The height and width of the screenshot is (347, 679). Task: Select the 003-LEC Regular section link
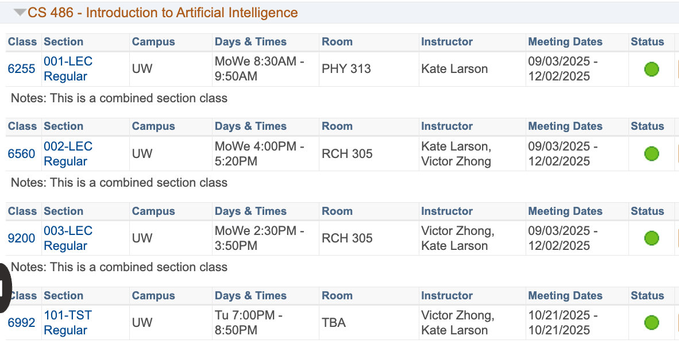coord(68,238)
